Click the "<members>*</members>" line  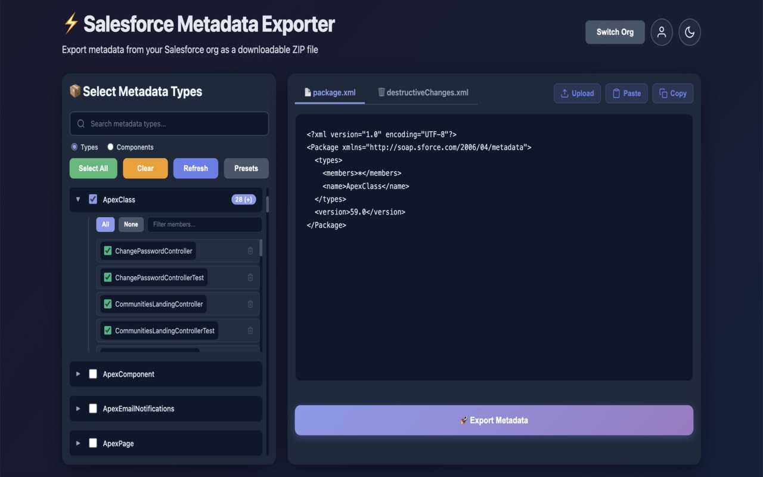362,173
